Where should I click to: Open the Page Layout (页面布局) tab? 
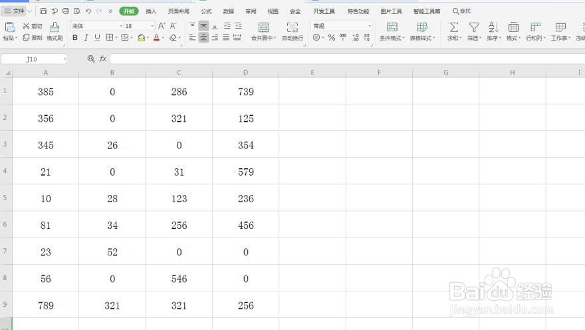[178, 11]
